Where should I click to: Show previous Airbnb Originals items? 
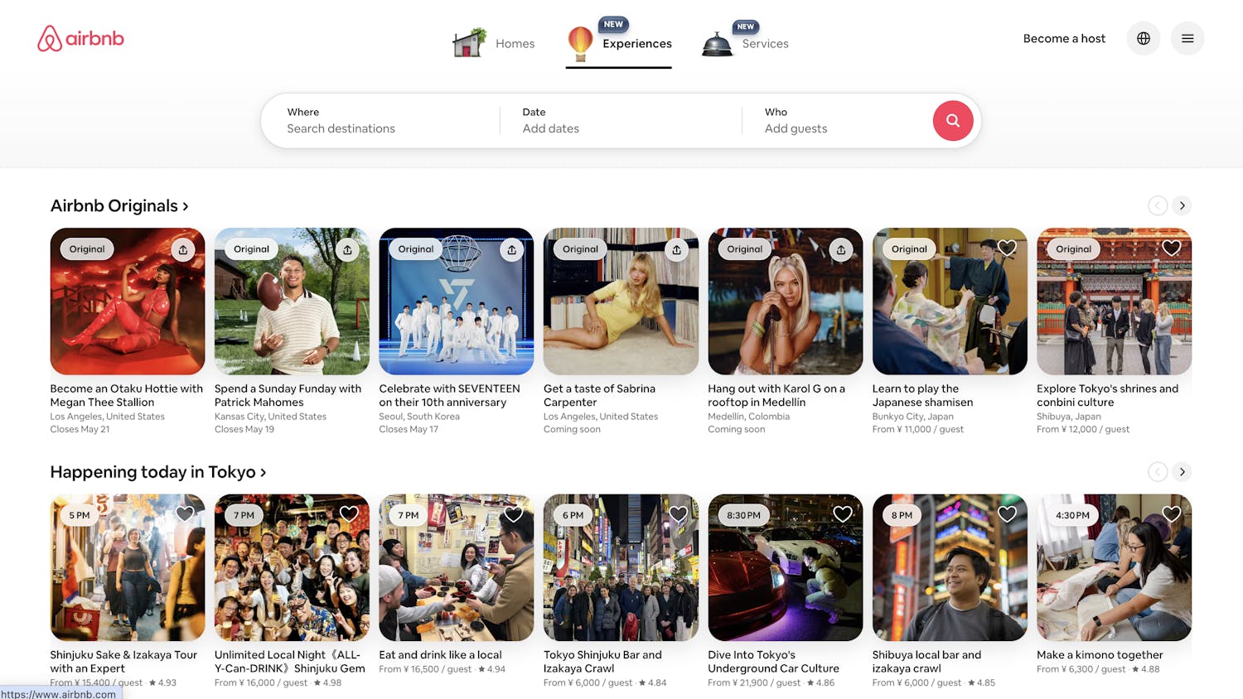[x=1158, y=205]
